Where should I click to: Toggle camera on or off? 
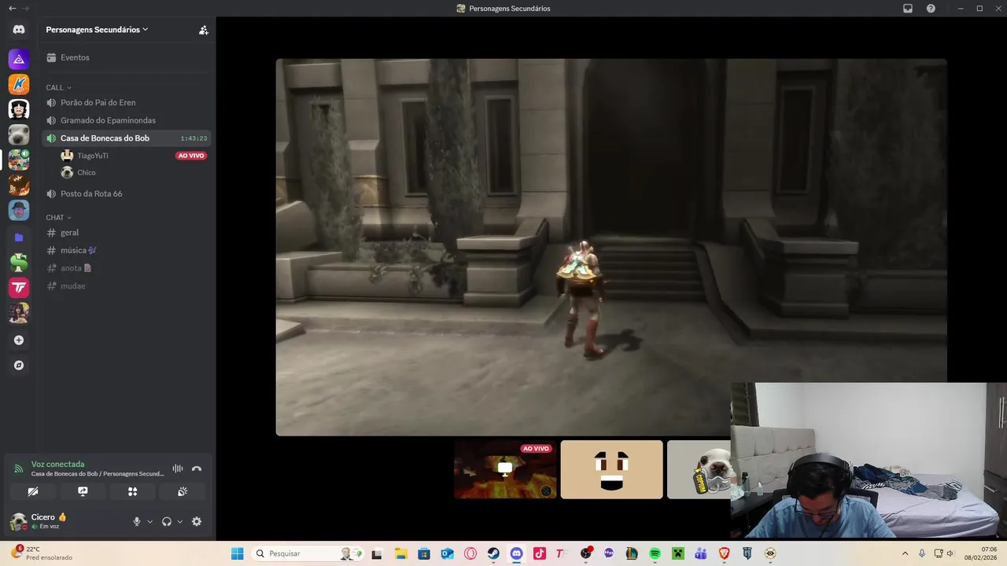coord(33,491)
